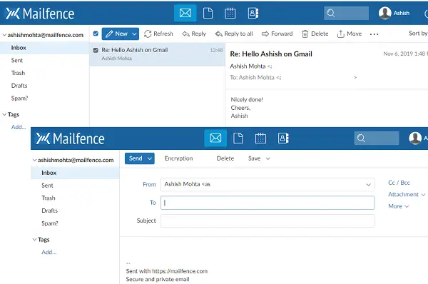Click Move in mail toolbar
428x284 pixels.
[x=350, y=34]
